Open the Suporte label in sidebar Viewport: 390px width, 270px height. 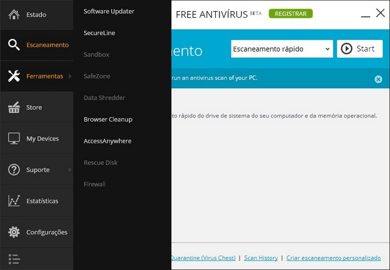tap(38, 170)
